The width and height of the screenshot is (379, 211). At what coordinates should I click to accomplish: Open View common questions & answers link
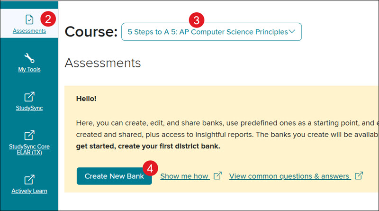[x=290, y=176]
